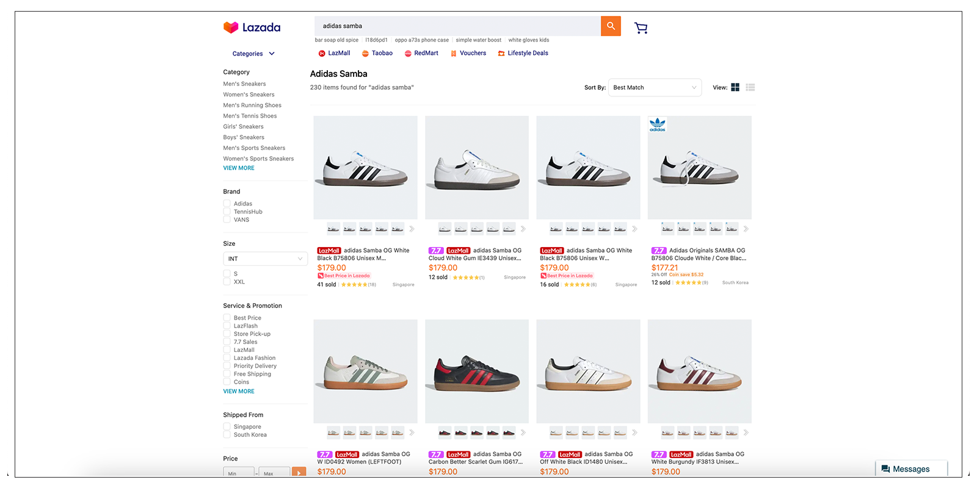The width and height of the screenshot is (977, 488).
Task: Show more variants for Samba OG White Black Unisex W
Action: coord(634,229)
